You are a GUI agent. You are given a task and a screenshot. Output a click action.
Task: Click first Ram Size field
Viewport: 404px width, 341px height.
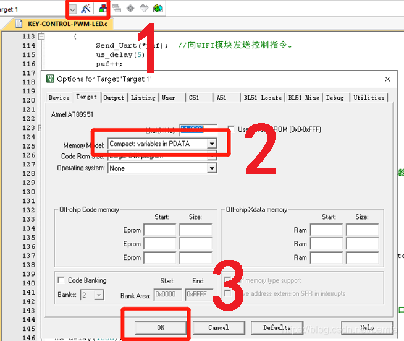(x=362, y=230)
